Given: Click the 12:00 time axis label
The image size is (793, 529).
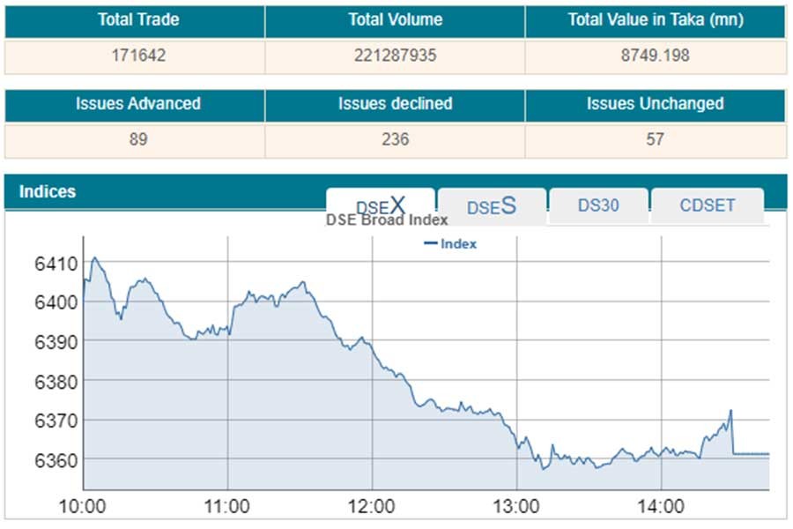Looking at the screenshot, I should coord(372,506).
